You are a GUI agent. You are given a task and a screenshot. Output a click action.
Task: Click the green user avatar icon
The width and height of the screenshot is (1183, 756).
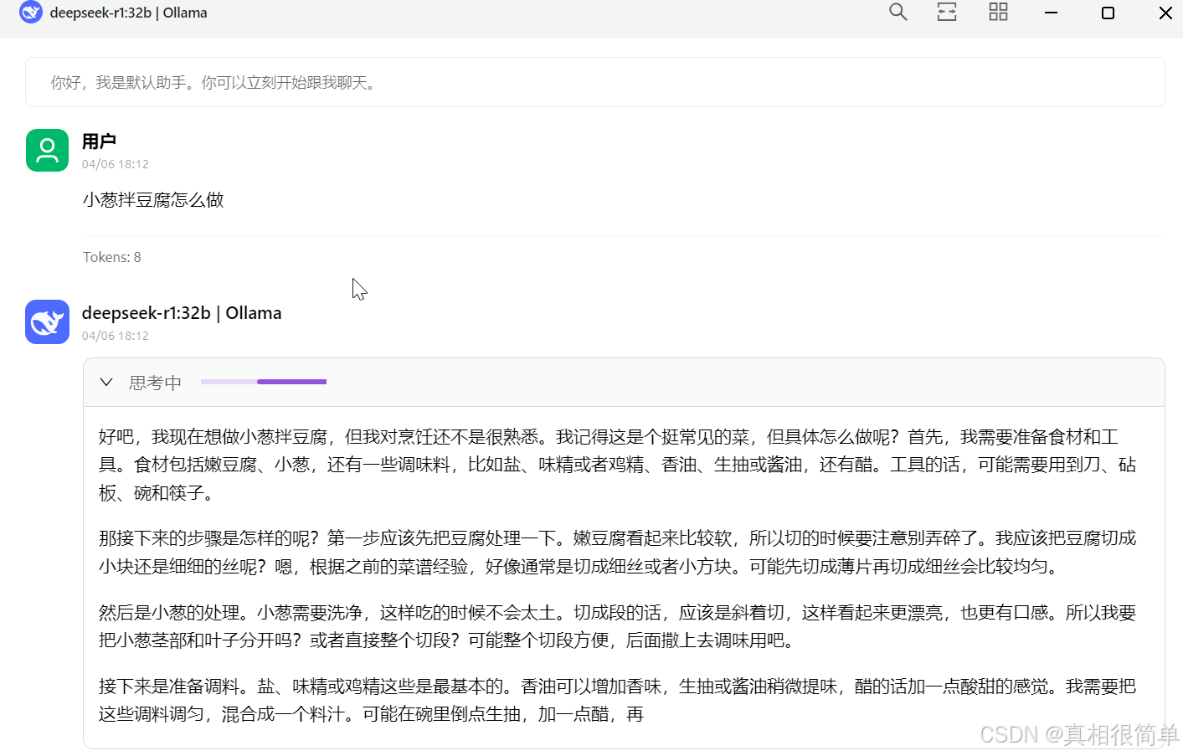point(47,150)
